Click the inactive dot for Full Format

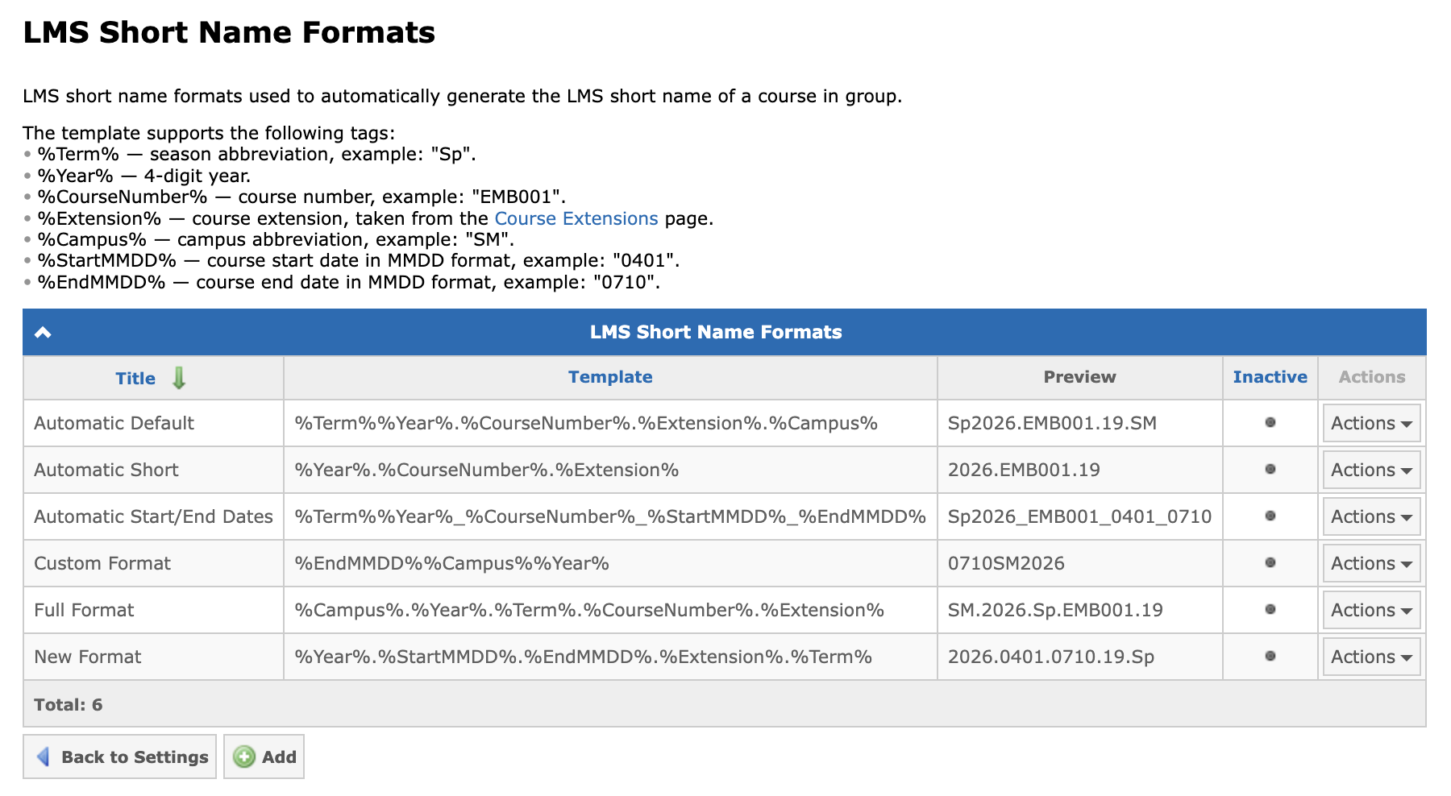1270,609
